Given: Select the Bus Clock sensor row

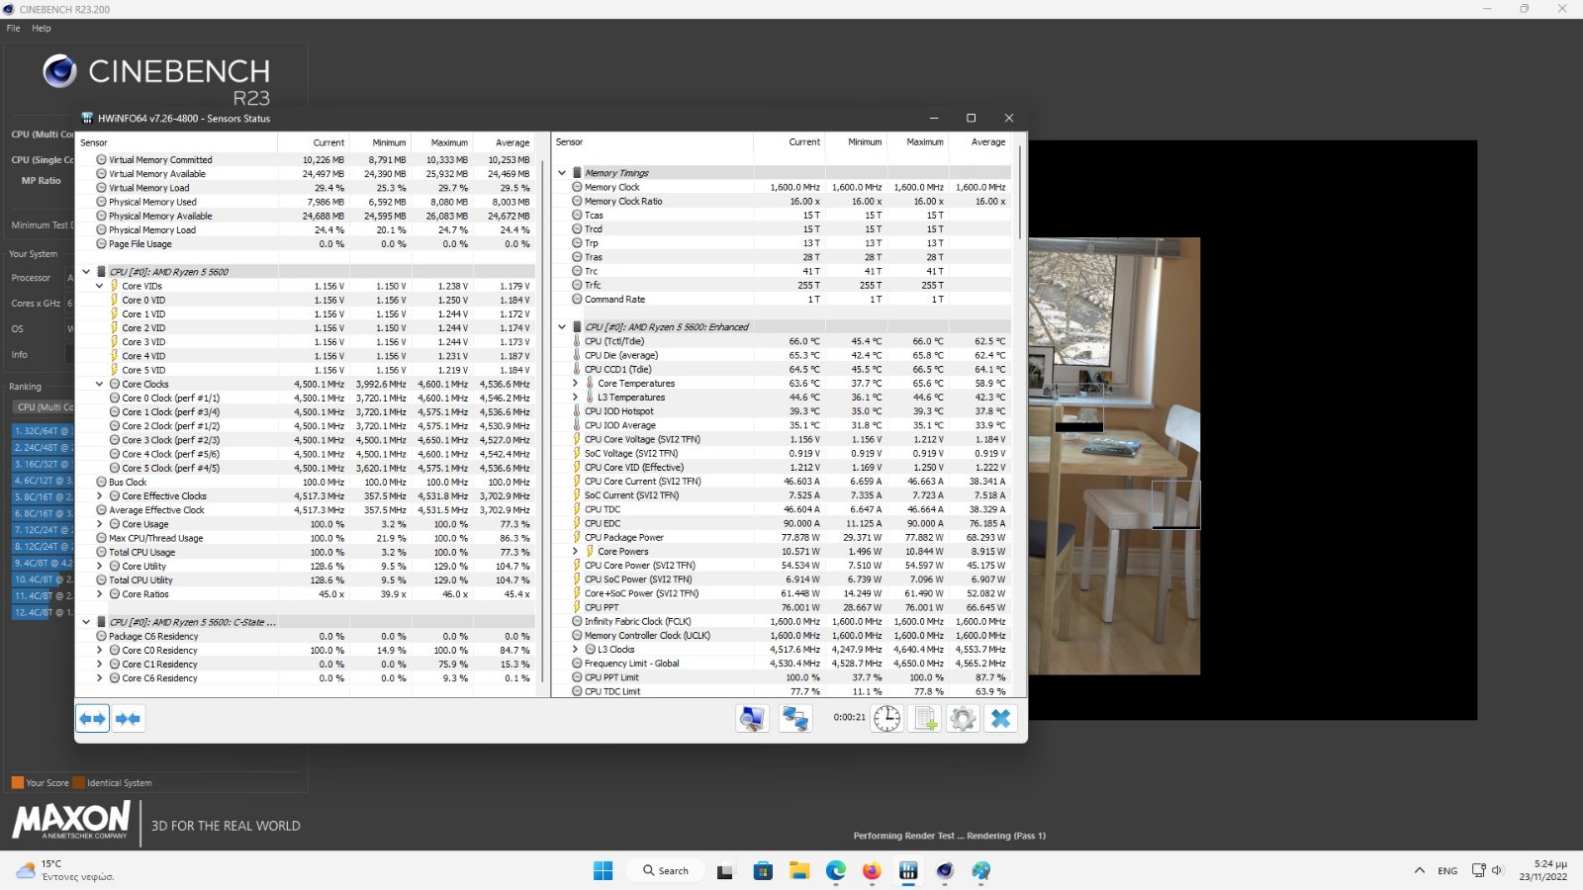Looking at the screenshot, I should tap(307, 483).
